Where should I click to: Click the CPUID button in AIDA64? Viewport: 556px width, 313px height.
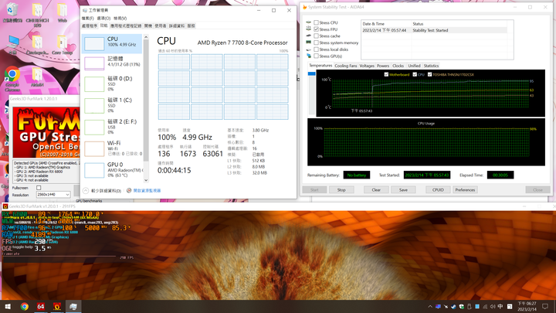[x=438, y=190]
